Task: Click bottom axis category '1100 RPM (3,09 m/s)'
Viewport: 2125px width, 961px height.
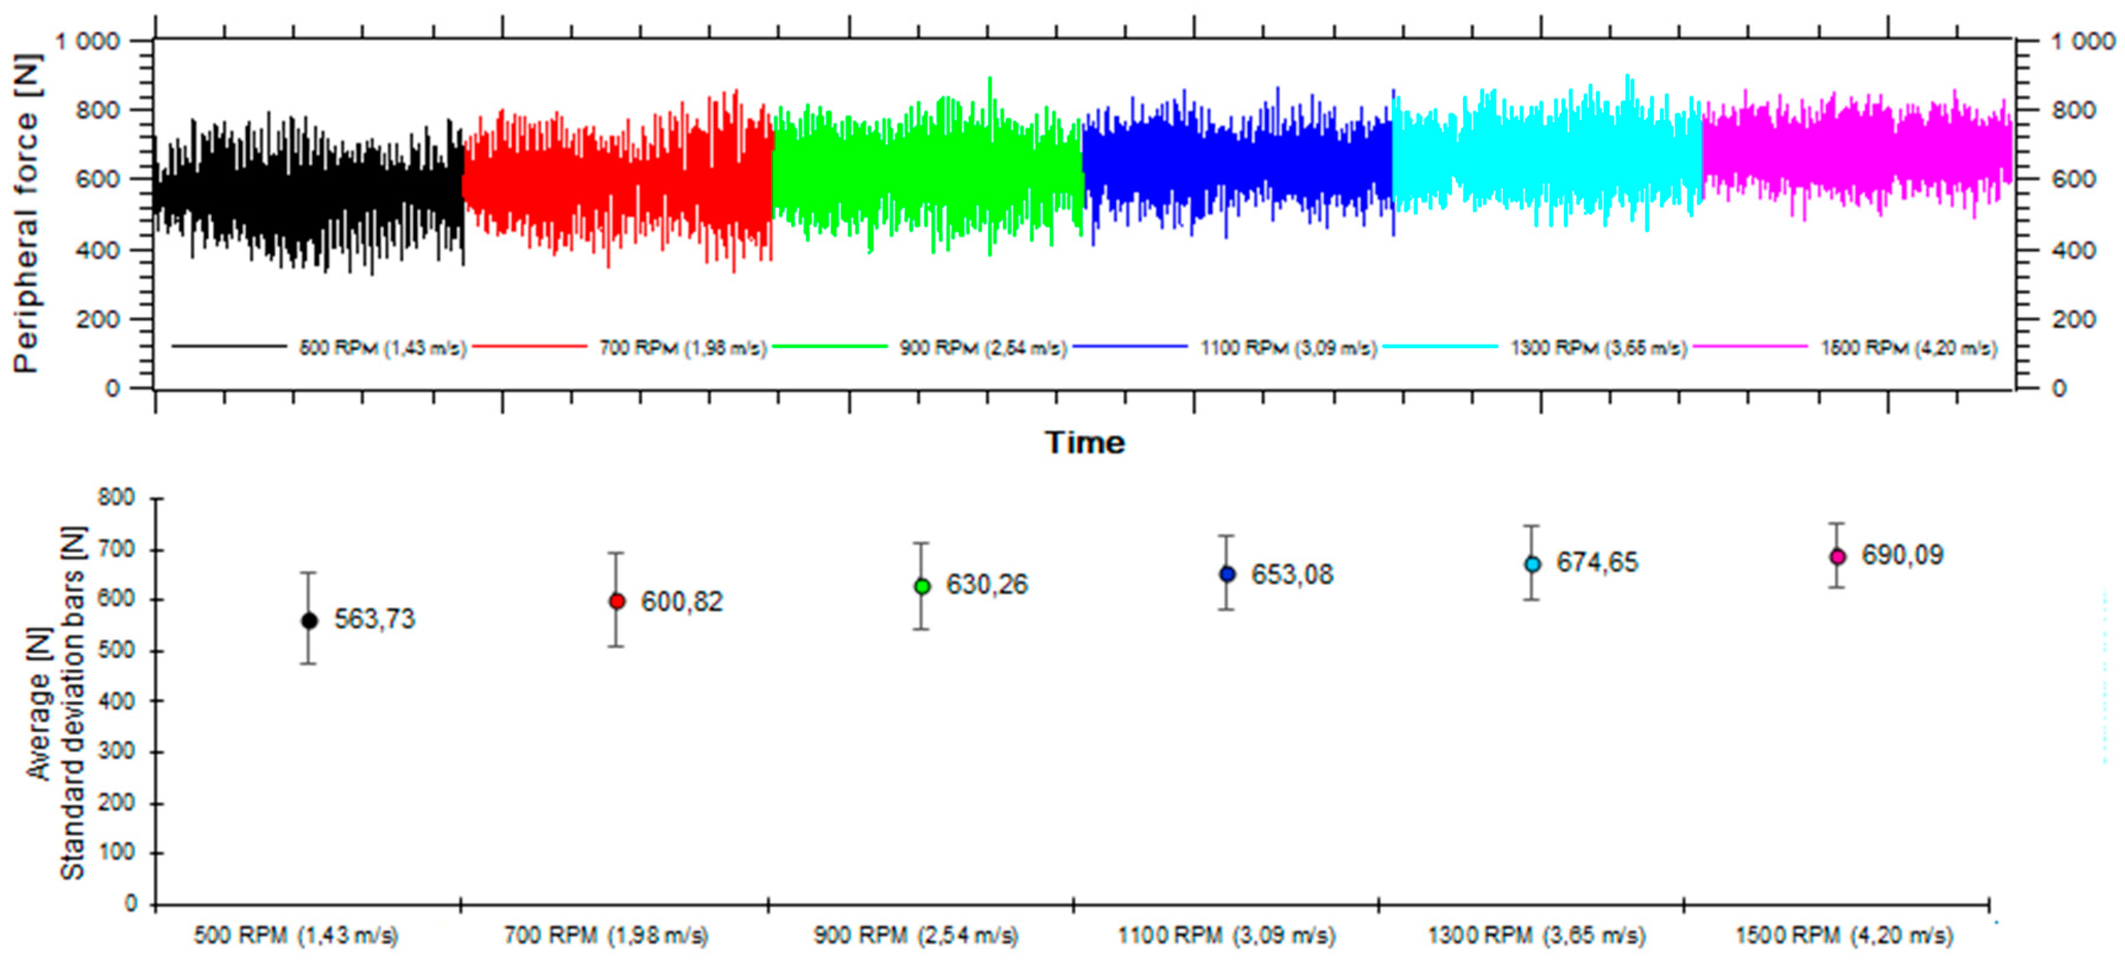Action: pos(1227,935)
